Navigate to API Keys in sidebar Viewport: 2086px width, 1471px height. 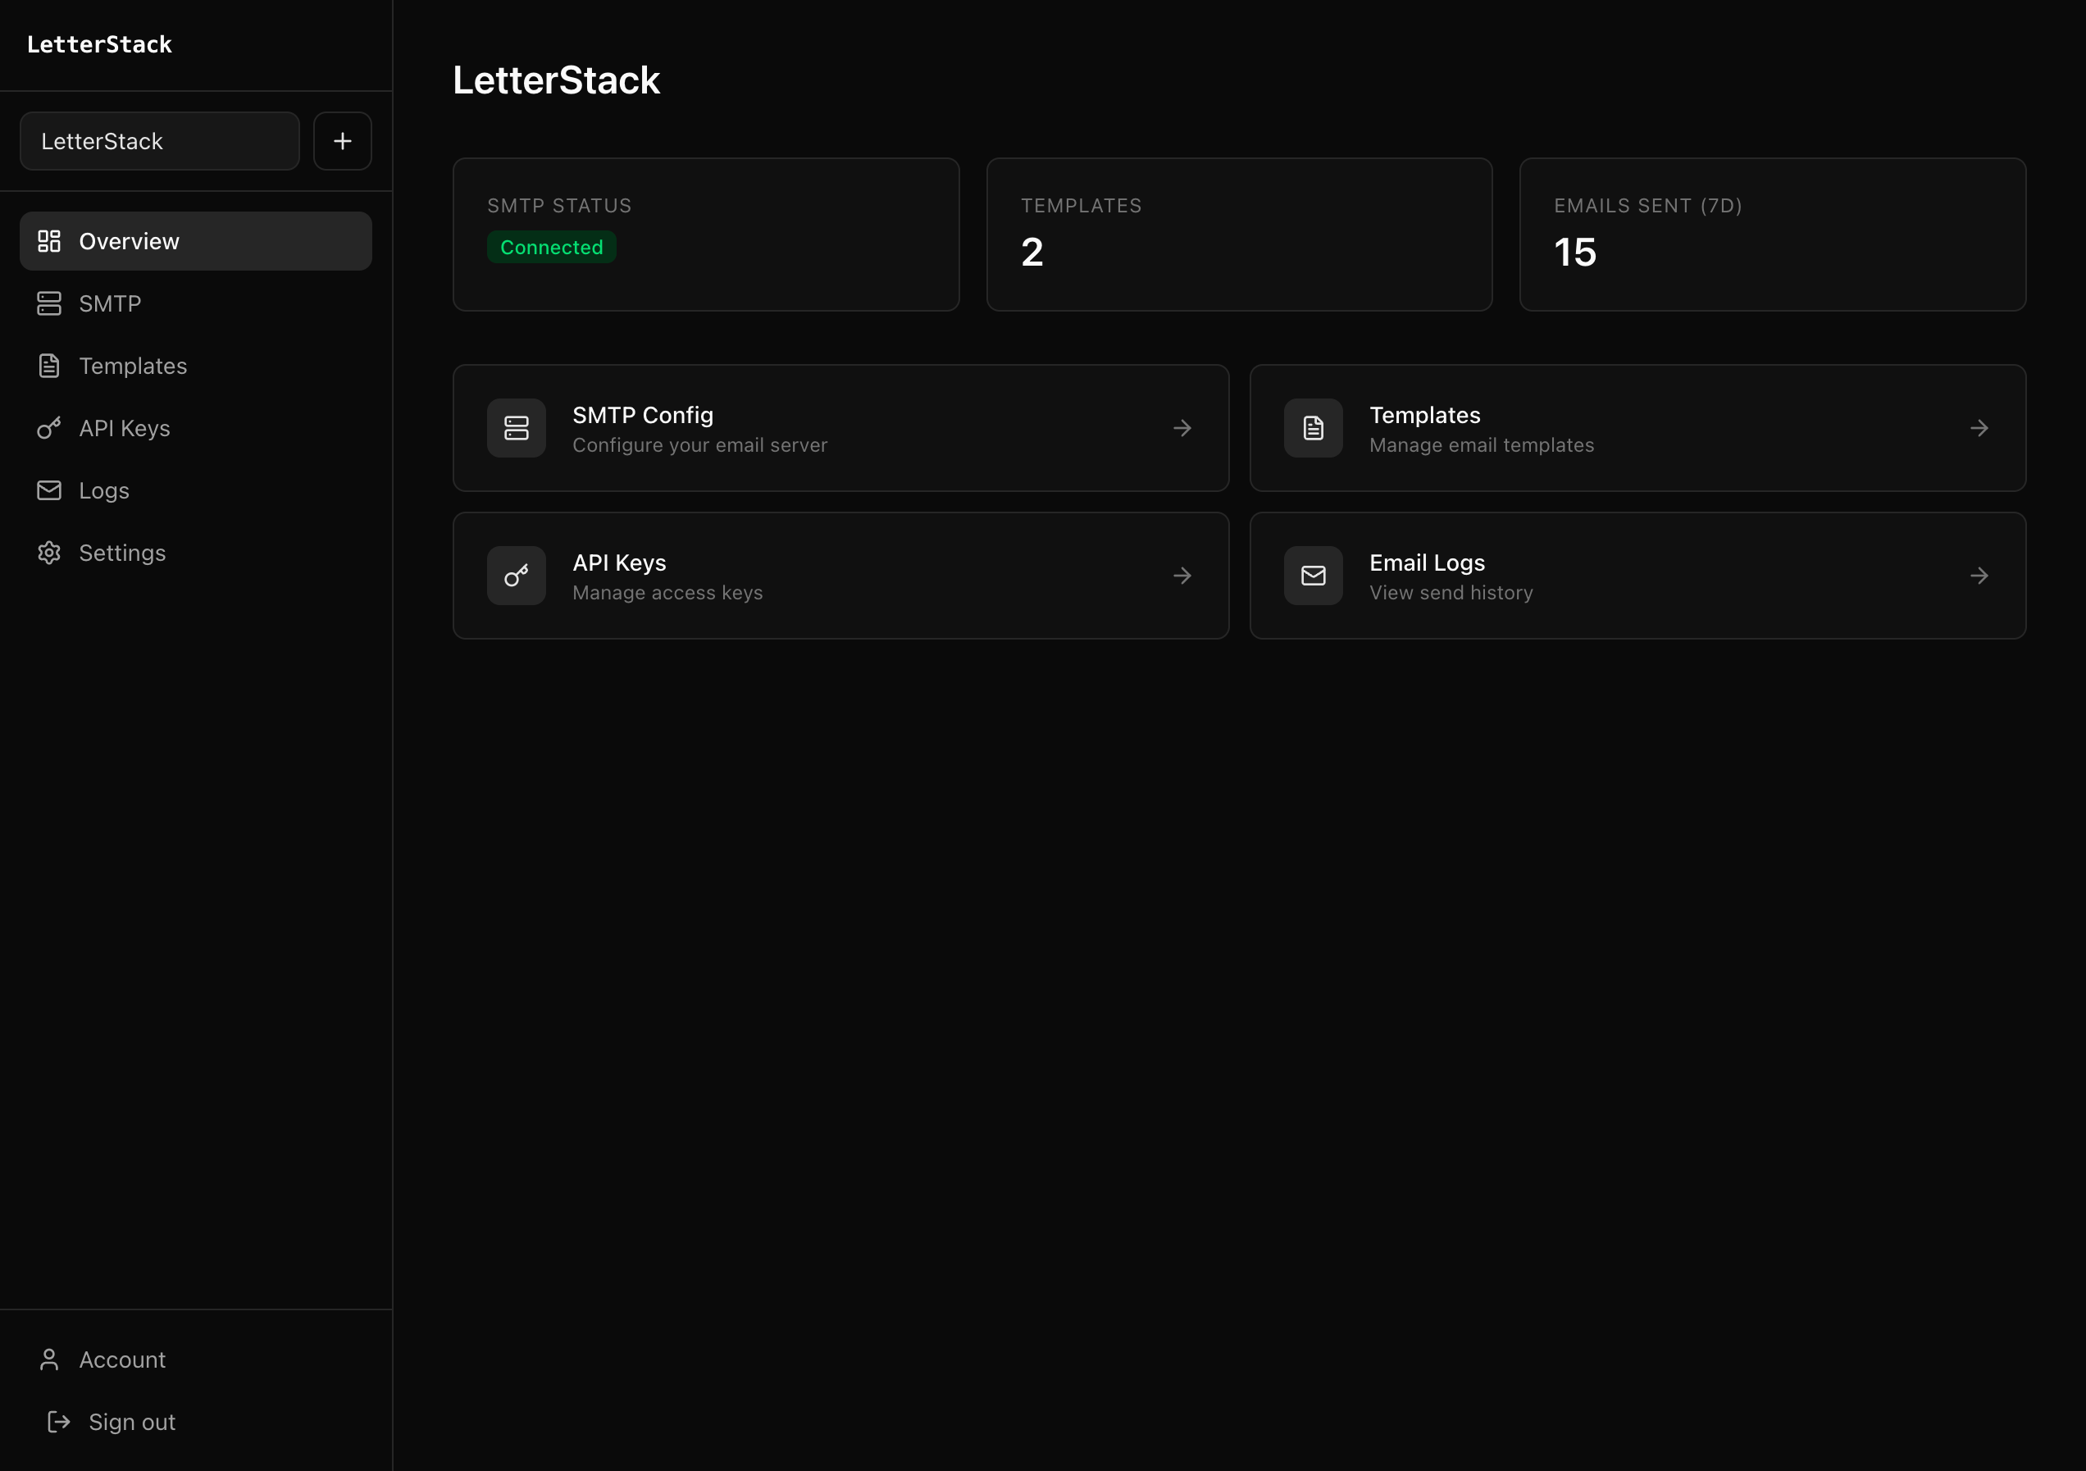(x=195, y=428)
